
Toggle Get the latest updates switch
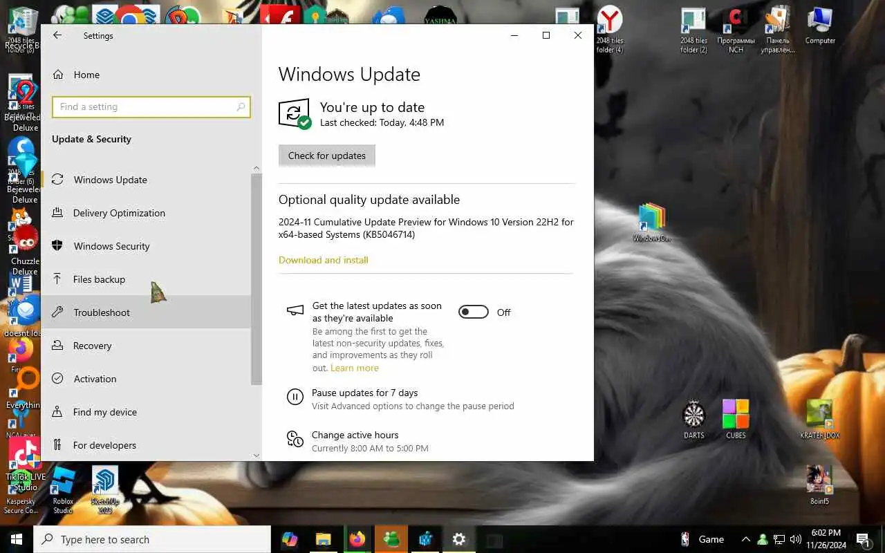pos(474,312)
